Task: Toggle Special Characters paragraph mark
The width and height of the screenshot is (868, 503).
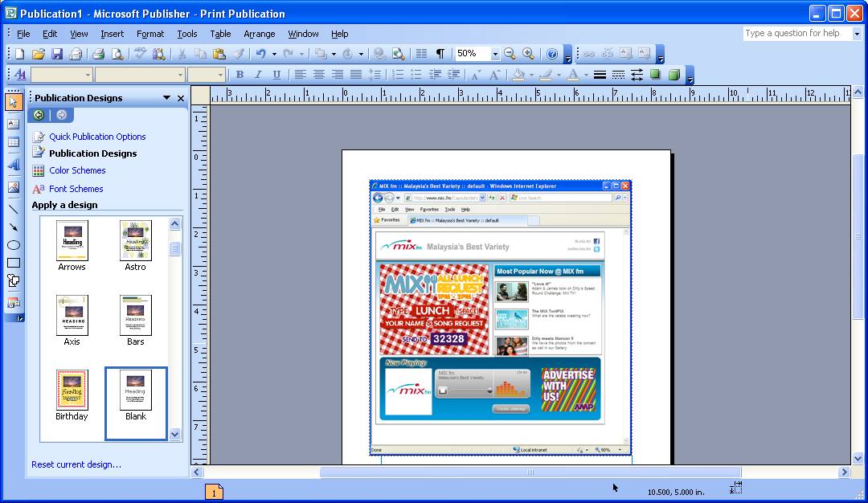Action: coord(440,54)
